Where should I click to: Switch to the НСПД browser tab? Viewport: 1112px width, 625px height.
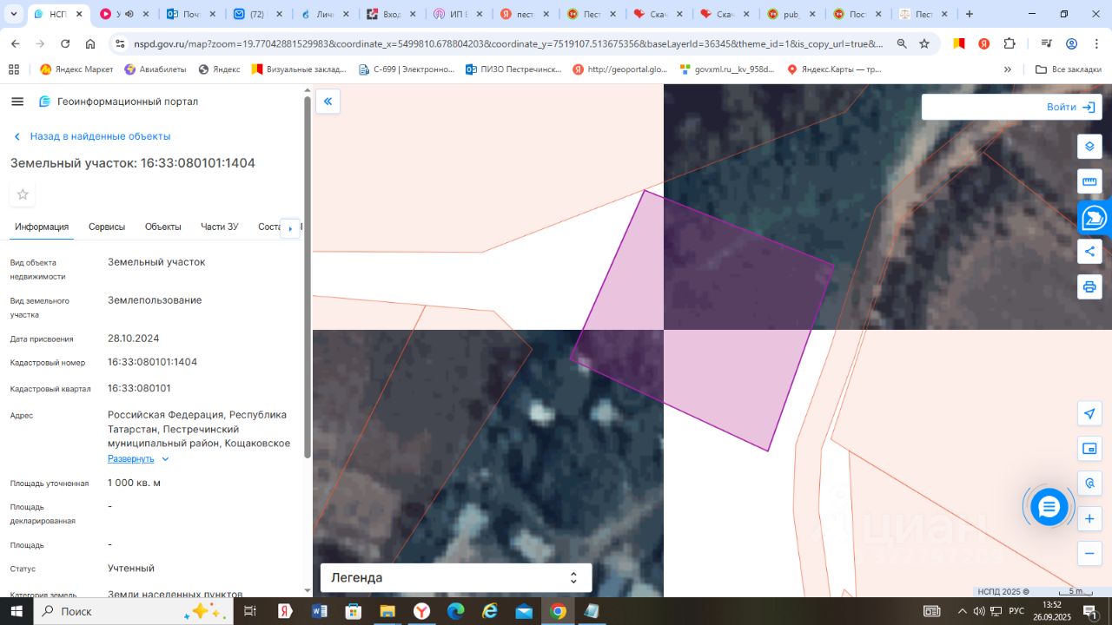pos(59,14)
